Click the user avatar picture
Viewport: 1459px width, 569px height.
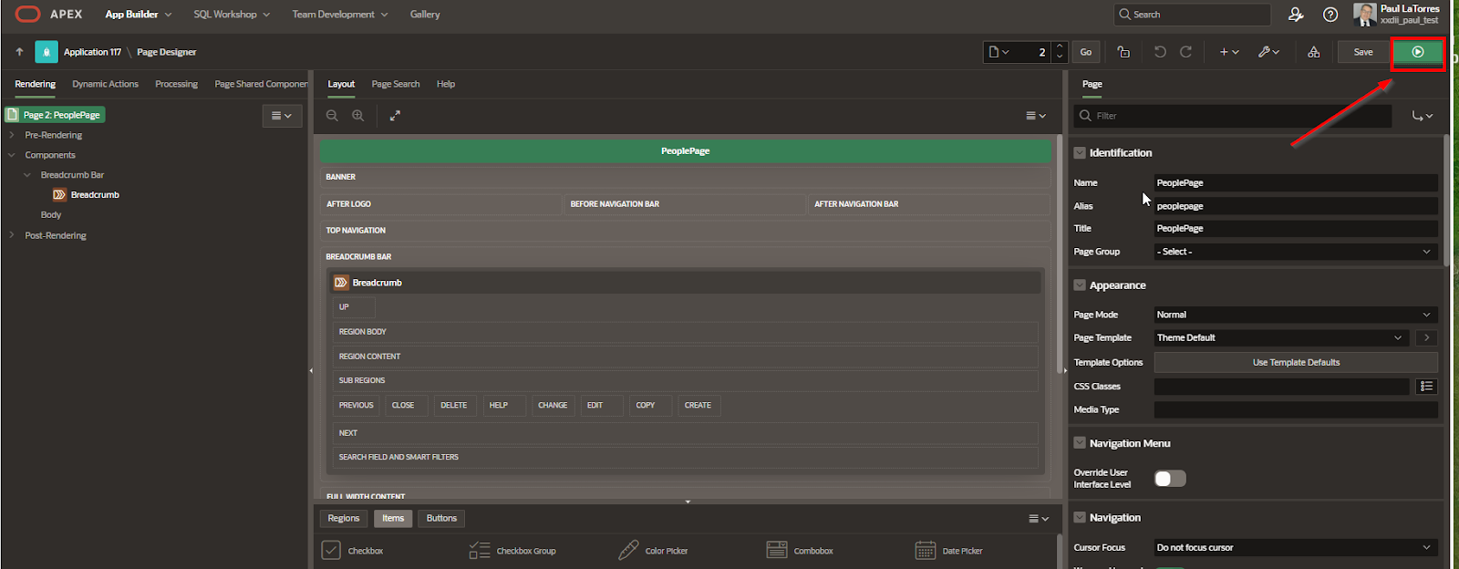(1364, 14)
